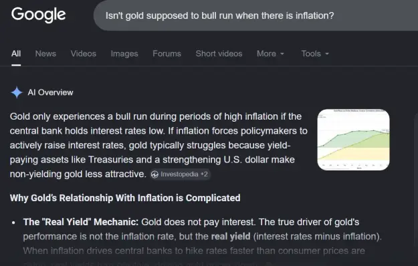Open the Tools dropdown
The image size is (418, 266).
pyautogui.click(x=315, y=53)
